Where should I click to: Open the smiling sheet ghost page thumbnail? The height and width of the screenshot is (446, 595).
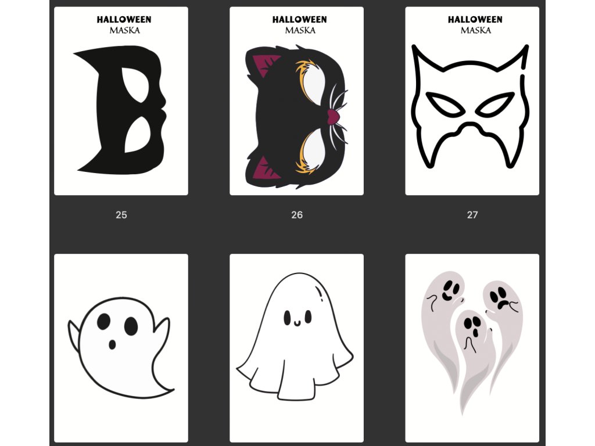(296, 348)
